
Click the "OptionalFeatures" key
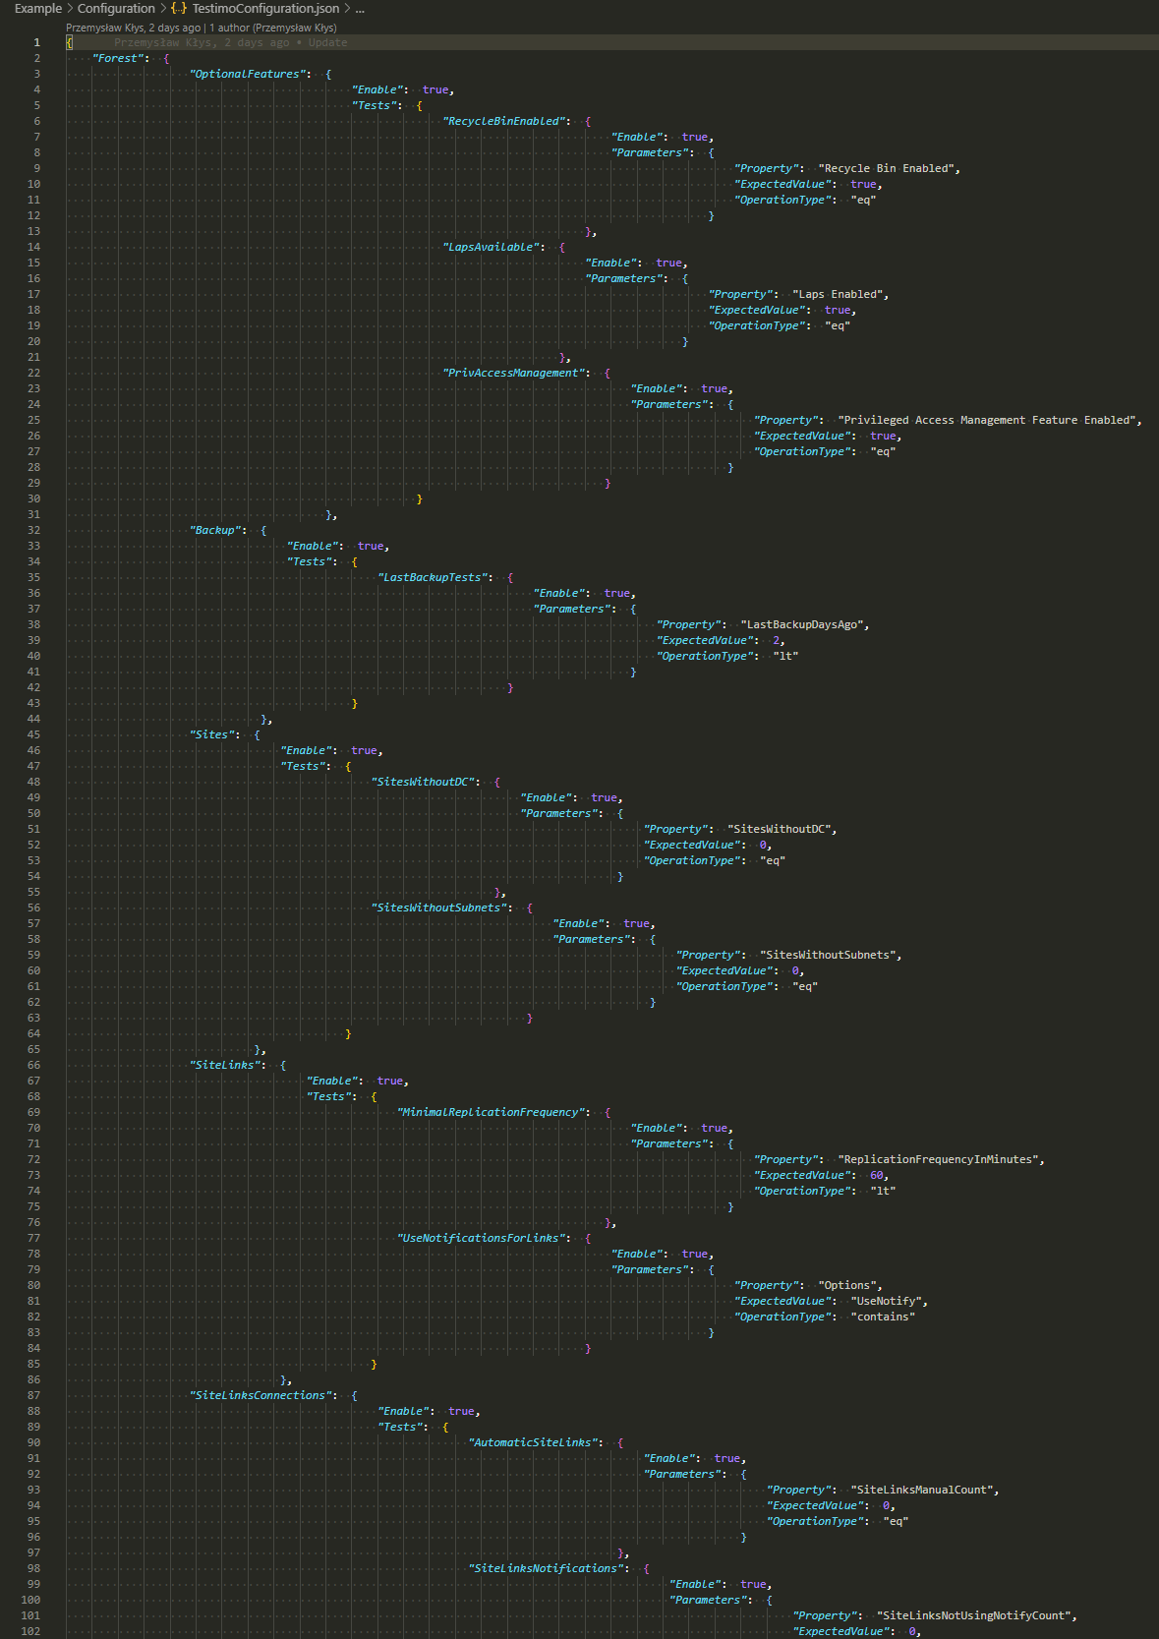[x=250, y=74]
